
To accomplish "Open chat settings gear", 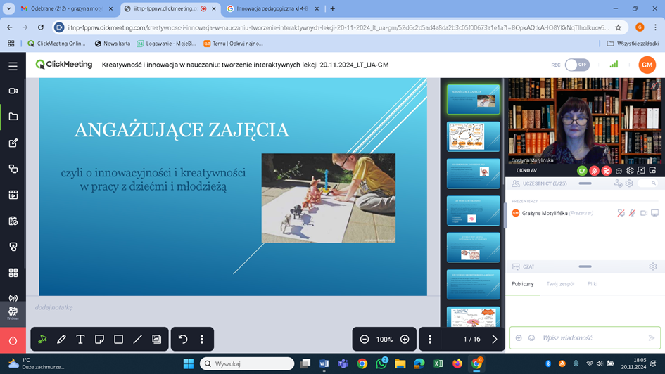I will coord(653,266).
